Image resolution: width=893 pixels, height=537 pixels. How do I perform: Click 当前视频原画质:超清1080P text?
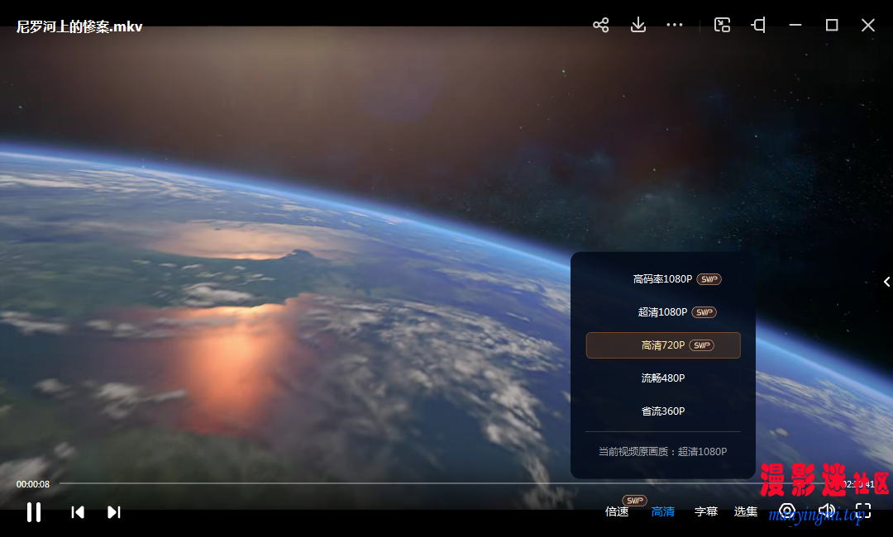point(662,452)
